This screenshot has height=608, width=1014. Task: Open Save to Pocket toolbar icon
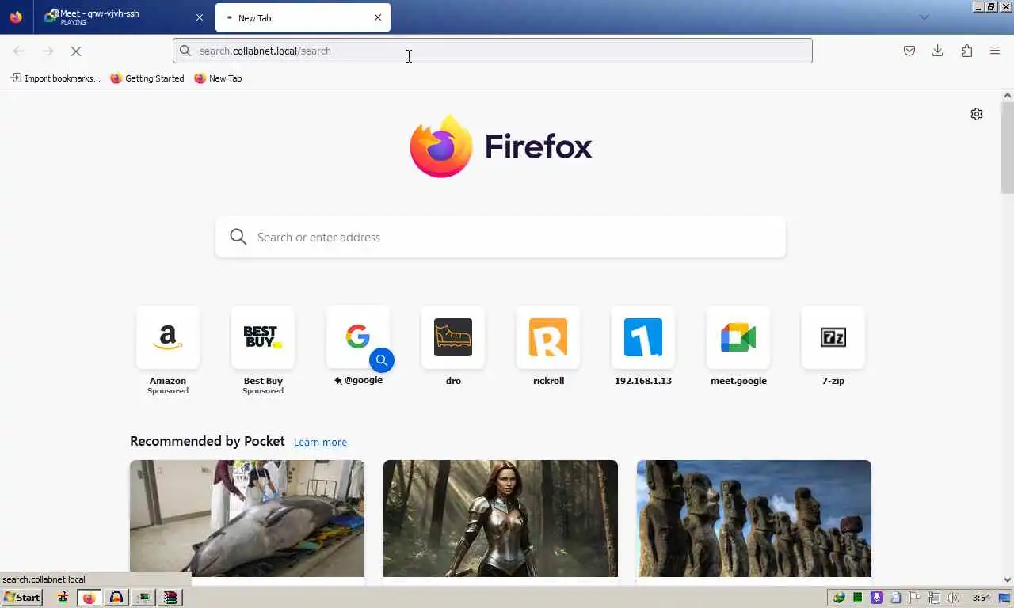point(909,51)
